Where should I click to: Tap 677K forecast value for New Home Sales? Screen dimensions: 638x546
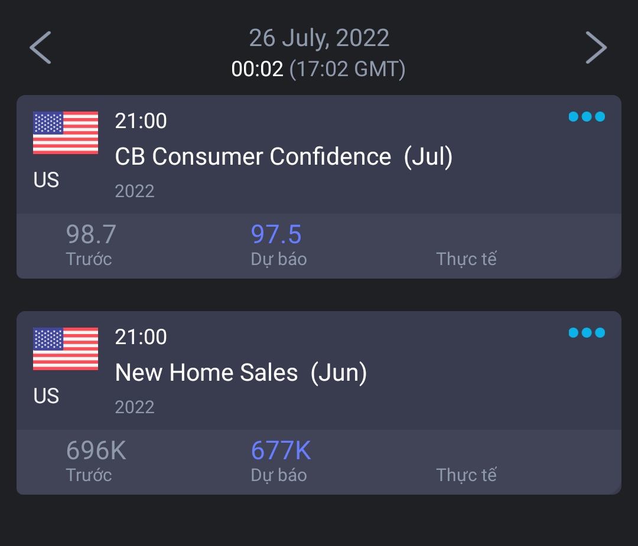[x=281, y=451]
